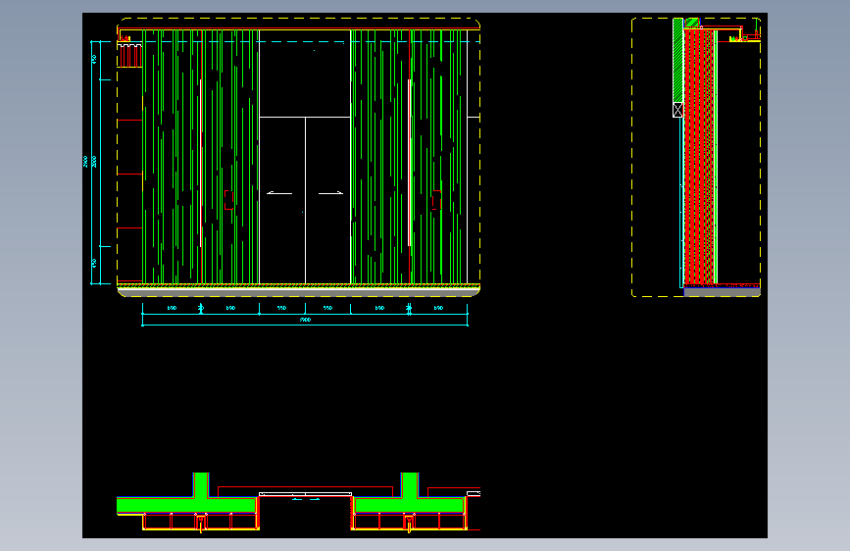Screen dimensions: 850x551
Task: Select the right door leaf in elevation
Action: tap(328, 200)
